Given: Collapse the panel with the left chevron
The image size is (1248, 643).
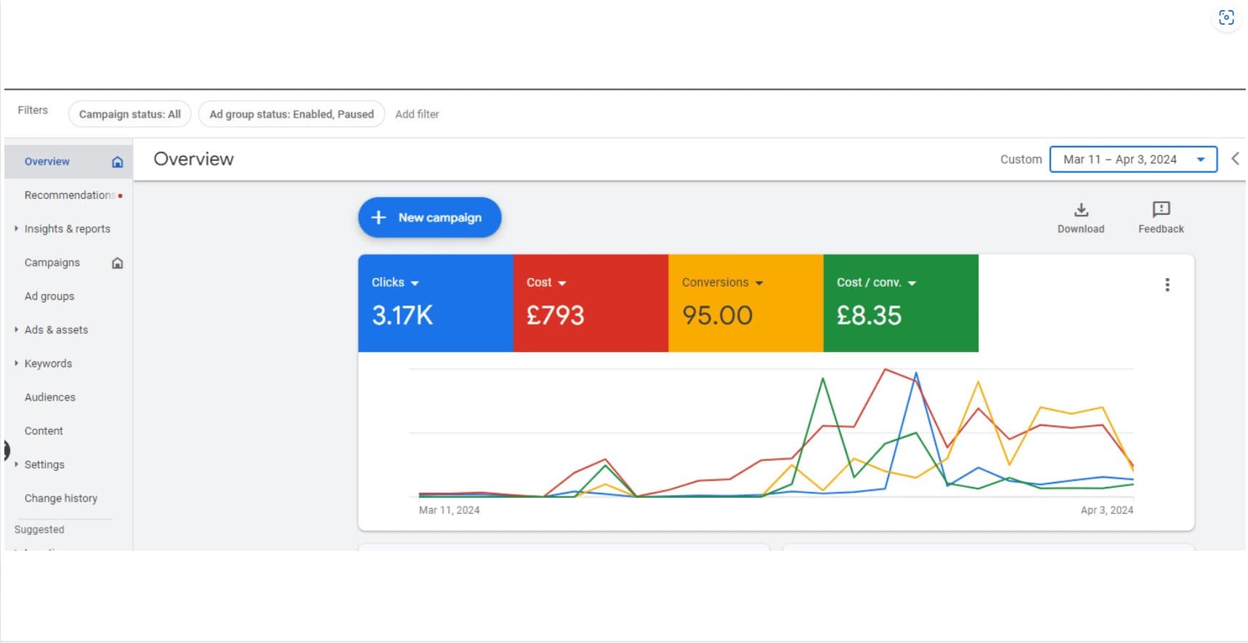Looking at the screenshot, I should point(1234,158).
